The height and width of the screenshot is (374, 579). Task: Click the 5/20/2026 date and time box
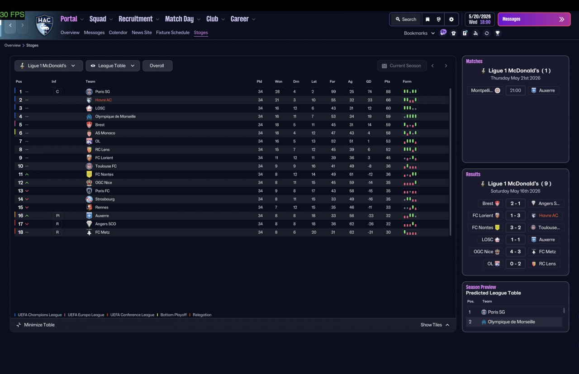(479, 19)
